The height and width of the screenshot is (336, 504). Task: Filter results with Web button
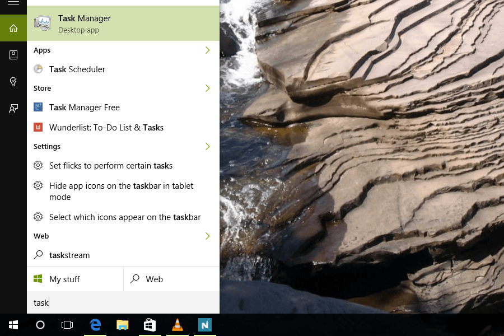click(172, 279)
